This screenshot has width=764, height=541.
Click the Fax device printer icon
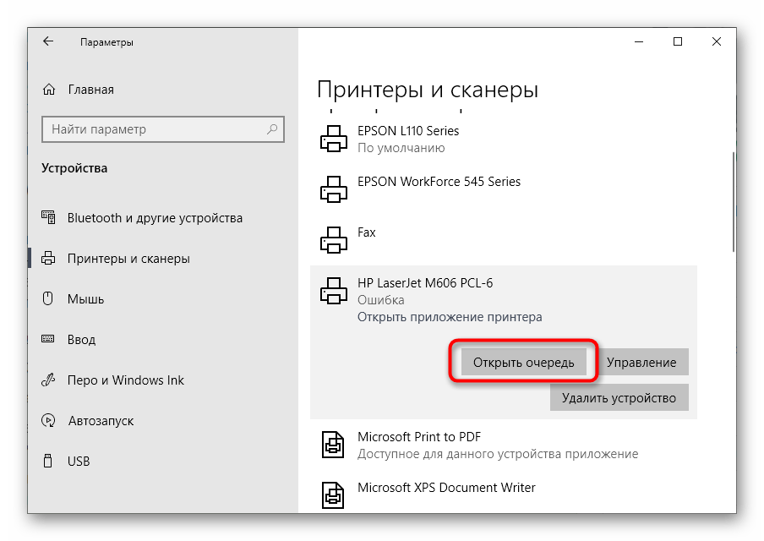(x=334, y=239)
